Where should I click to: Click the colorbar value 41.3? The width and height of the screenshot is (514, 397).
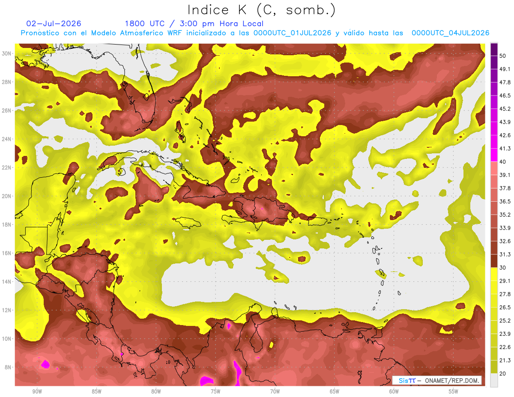[505, 149]
